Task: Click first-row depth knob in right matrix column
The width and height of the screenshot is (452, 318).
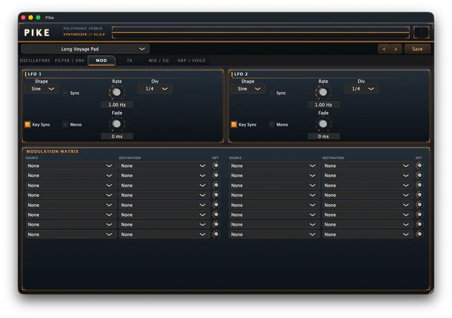Action: (x=419, y=165)
